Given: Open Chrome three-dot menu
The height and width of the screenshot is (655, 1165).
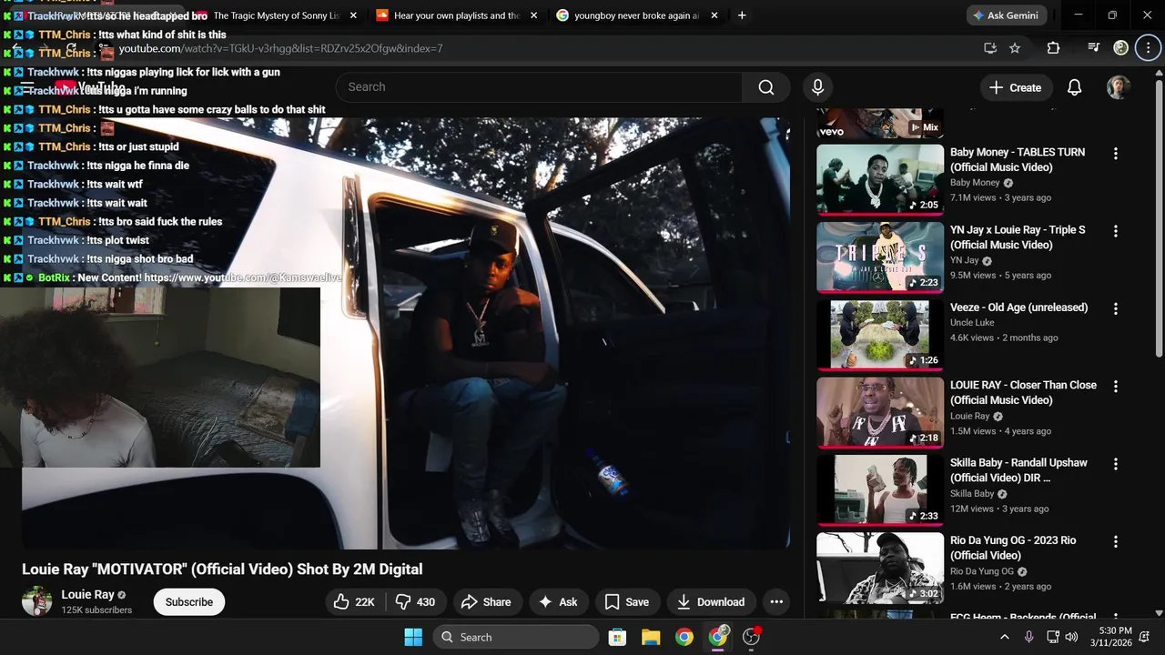Looking at the screenshot, I should [1148, 48].
